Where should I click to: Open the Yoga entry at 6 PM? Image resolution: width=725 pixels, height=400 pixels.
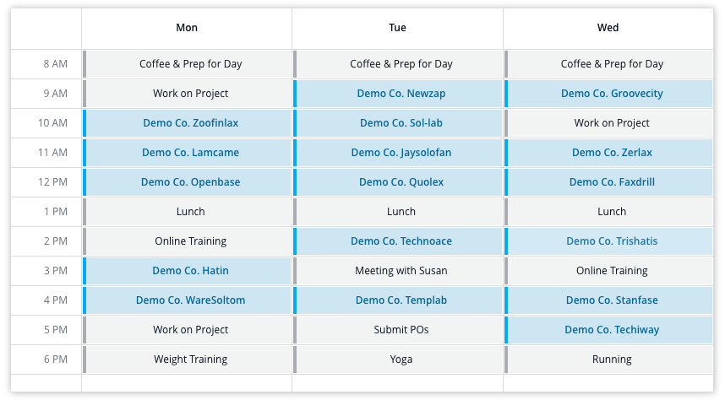(401, 359)
